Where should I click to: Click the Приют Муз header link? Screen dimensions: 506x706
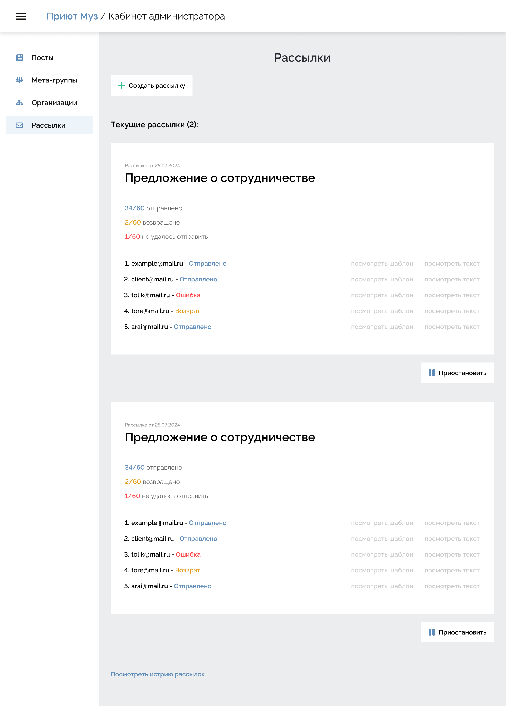(72, 16)
